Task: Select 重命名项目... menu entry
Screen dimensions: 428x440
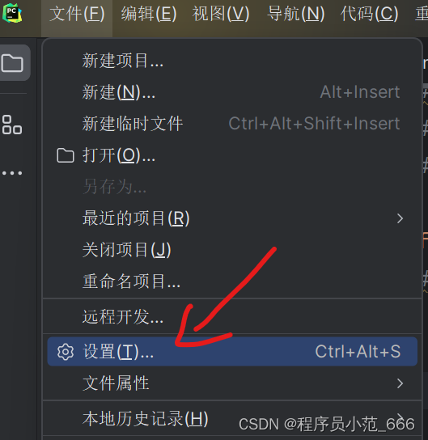Action: pos(232,281)
